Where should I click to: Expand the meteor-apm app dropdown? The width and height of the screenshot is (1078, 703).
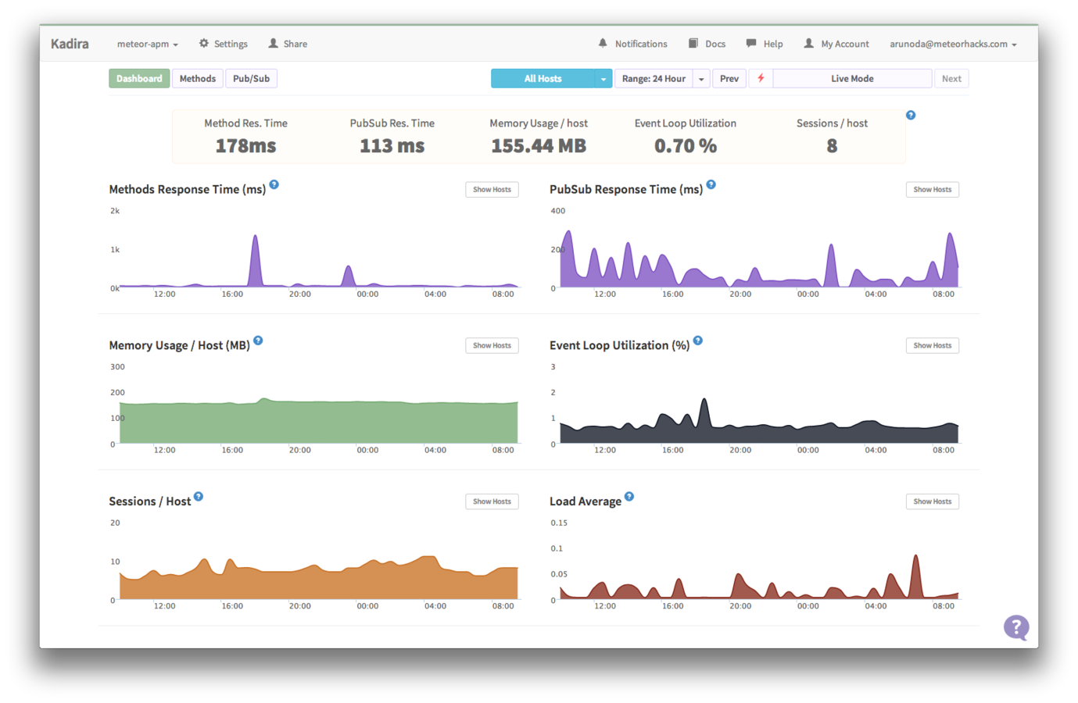[x=148, y=44]
